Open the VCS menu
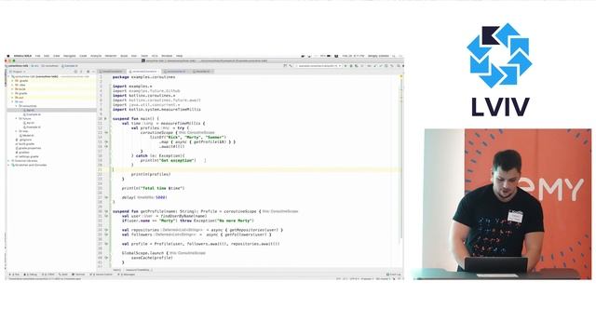The image size is (596, 335). pyautogui.click(x=155, y=56)
